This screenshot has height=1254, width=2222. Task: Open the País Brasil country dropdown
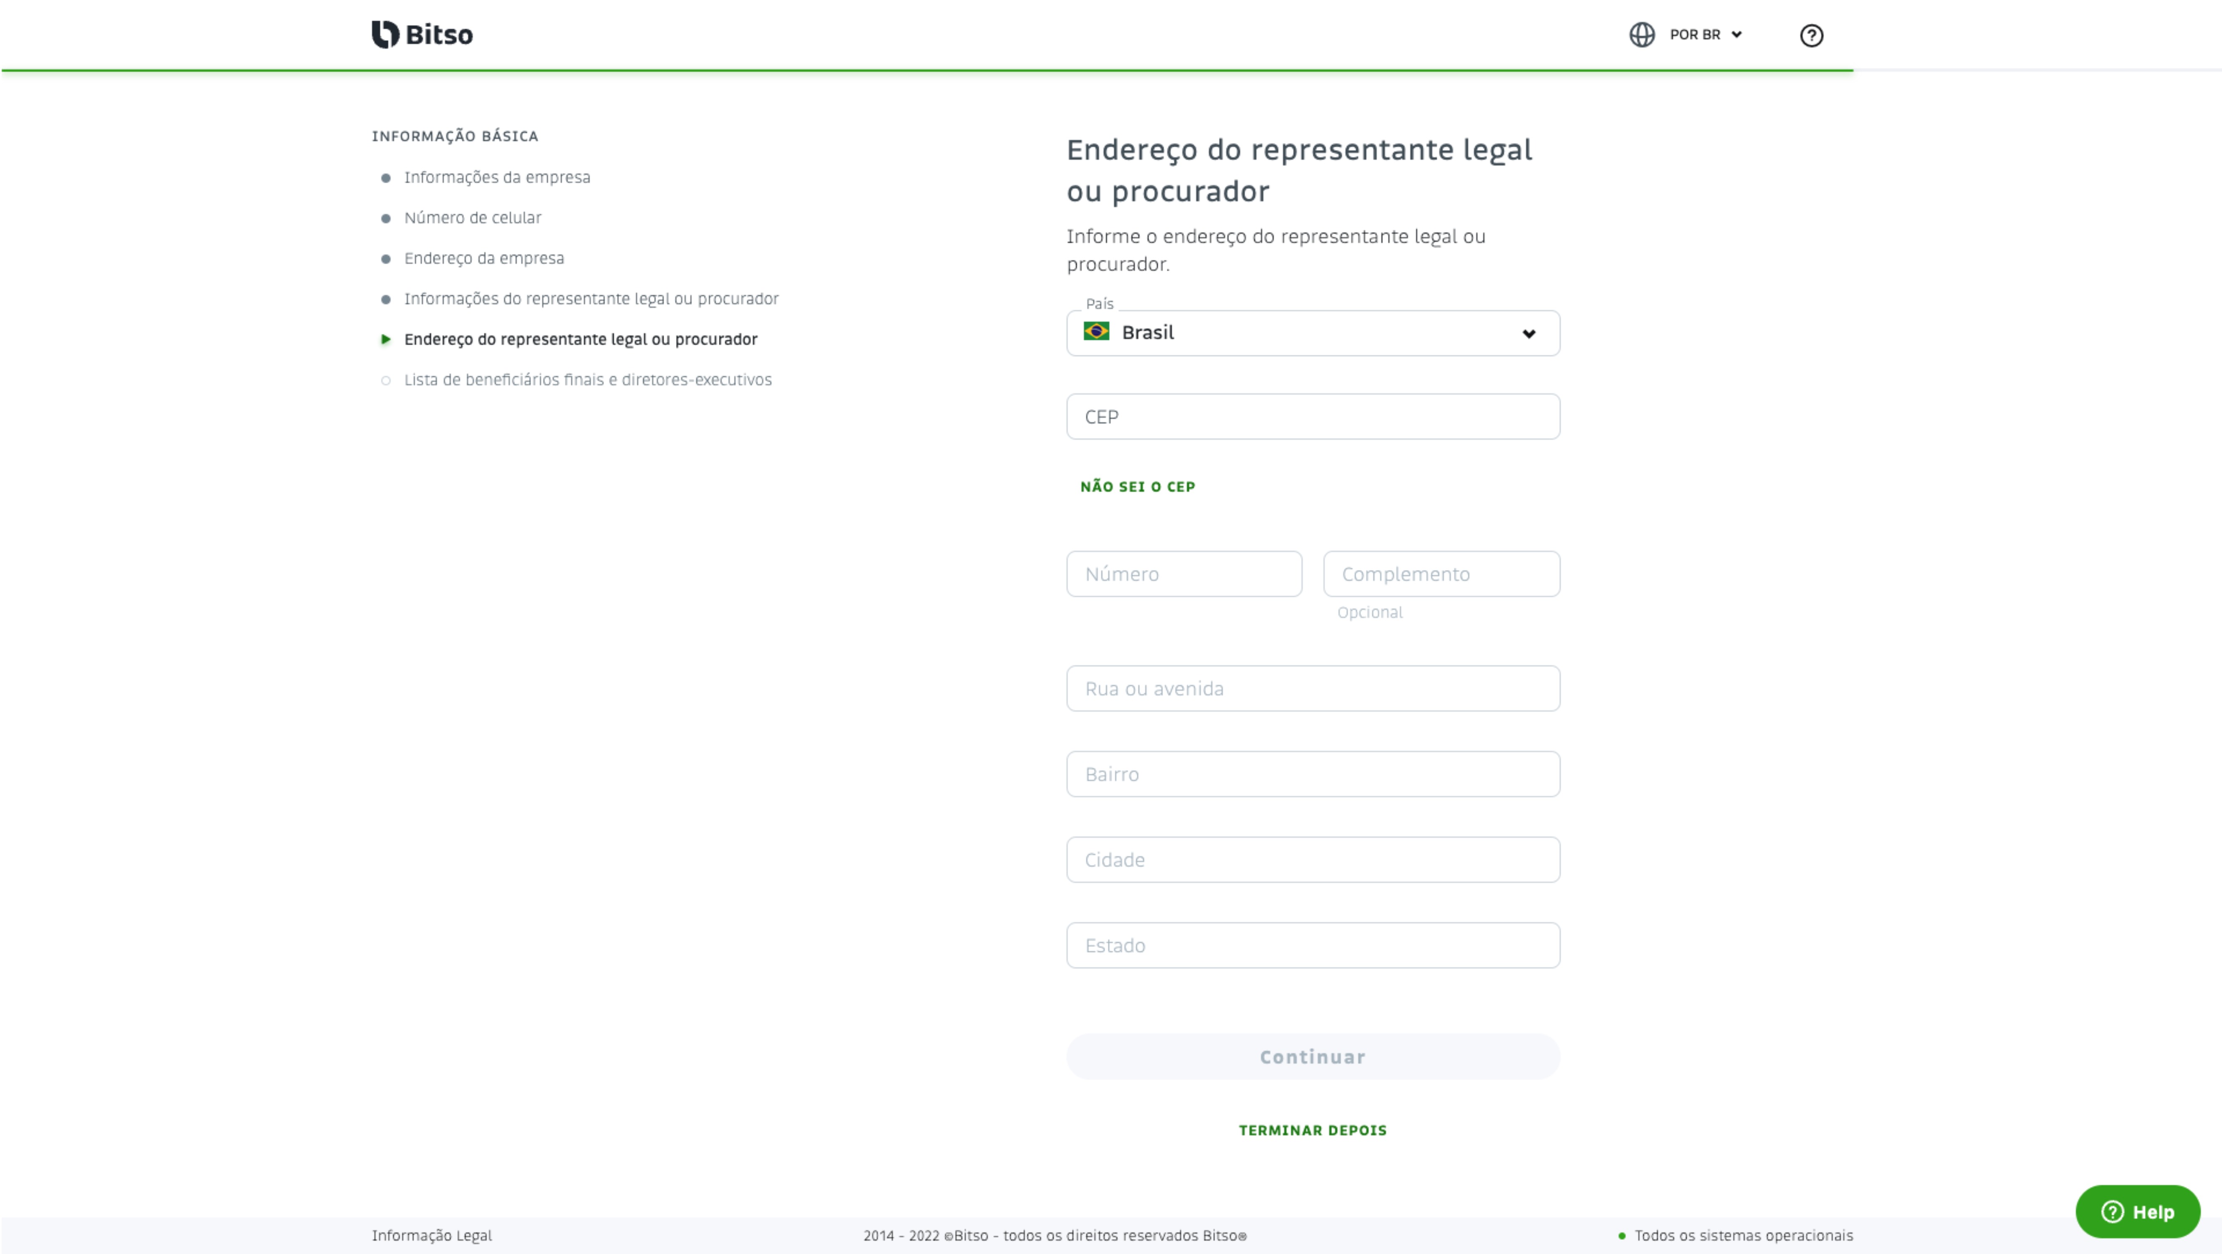coord(1313,333)
